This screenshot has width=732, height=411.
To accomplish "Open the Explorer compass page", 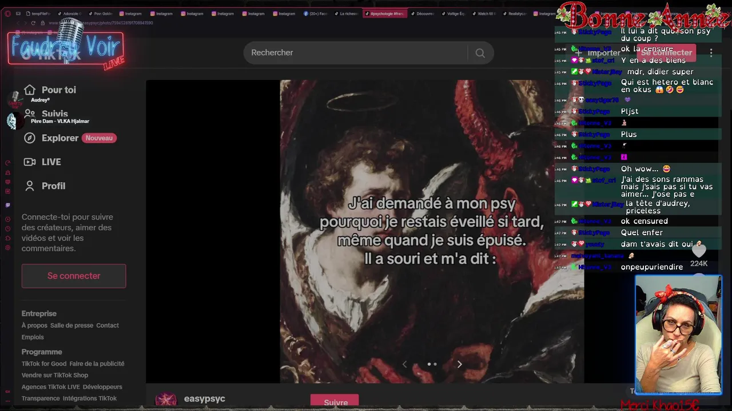I will 51,138.
